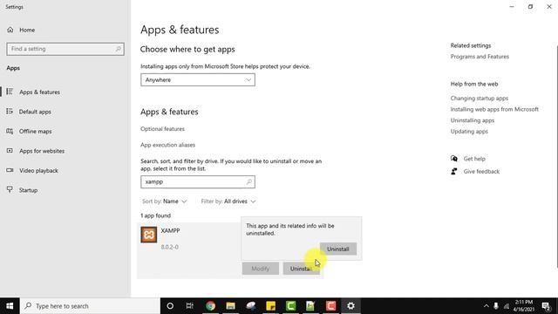The width and height of the screenshot is (558, 314).
Task: Click the Video playback sidebar icon
Action: coord(10,170)
